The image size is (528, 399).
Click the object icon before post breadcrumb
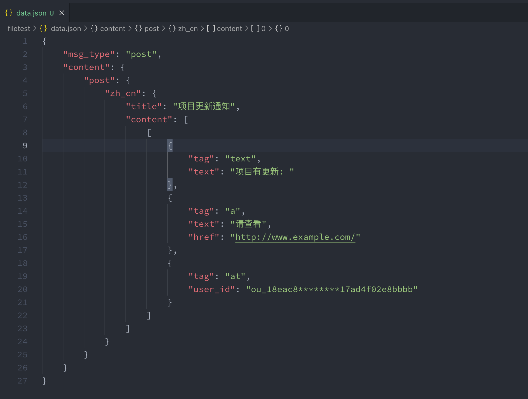[x=138, y=28]
